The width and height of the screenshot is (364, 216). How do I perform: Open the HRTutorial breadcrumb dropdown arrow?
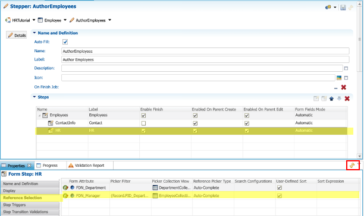[34, 20]
